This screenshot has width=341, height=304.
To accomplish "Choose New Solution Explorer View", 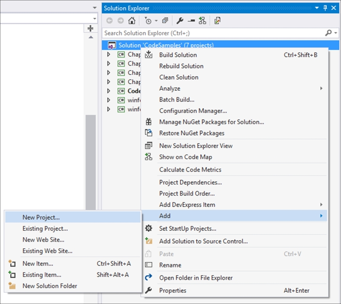I will [234, 146].
